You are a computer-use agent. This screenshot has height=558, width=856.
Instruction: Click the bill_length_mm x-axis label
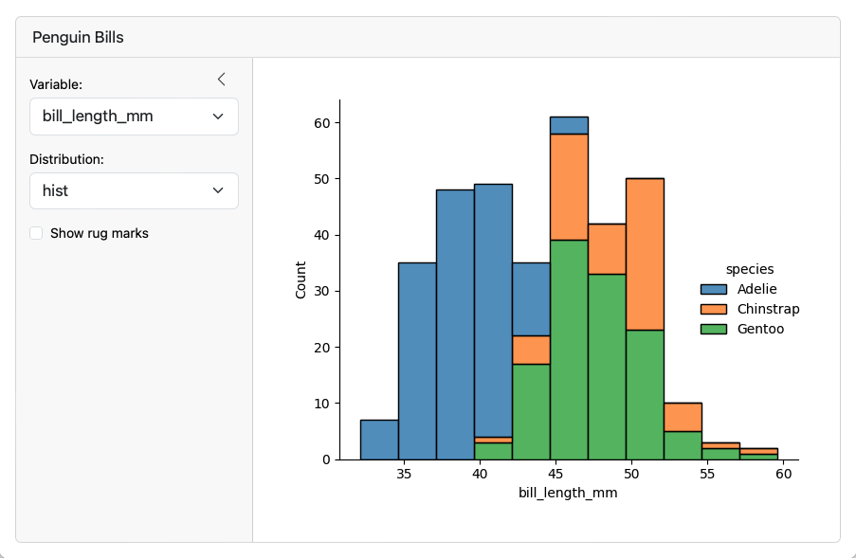click(569, 493)
